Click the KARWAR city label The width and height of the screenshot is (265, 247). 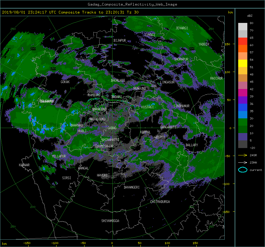pyautogui.click(x=24, y=165)
